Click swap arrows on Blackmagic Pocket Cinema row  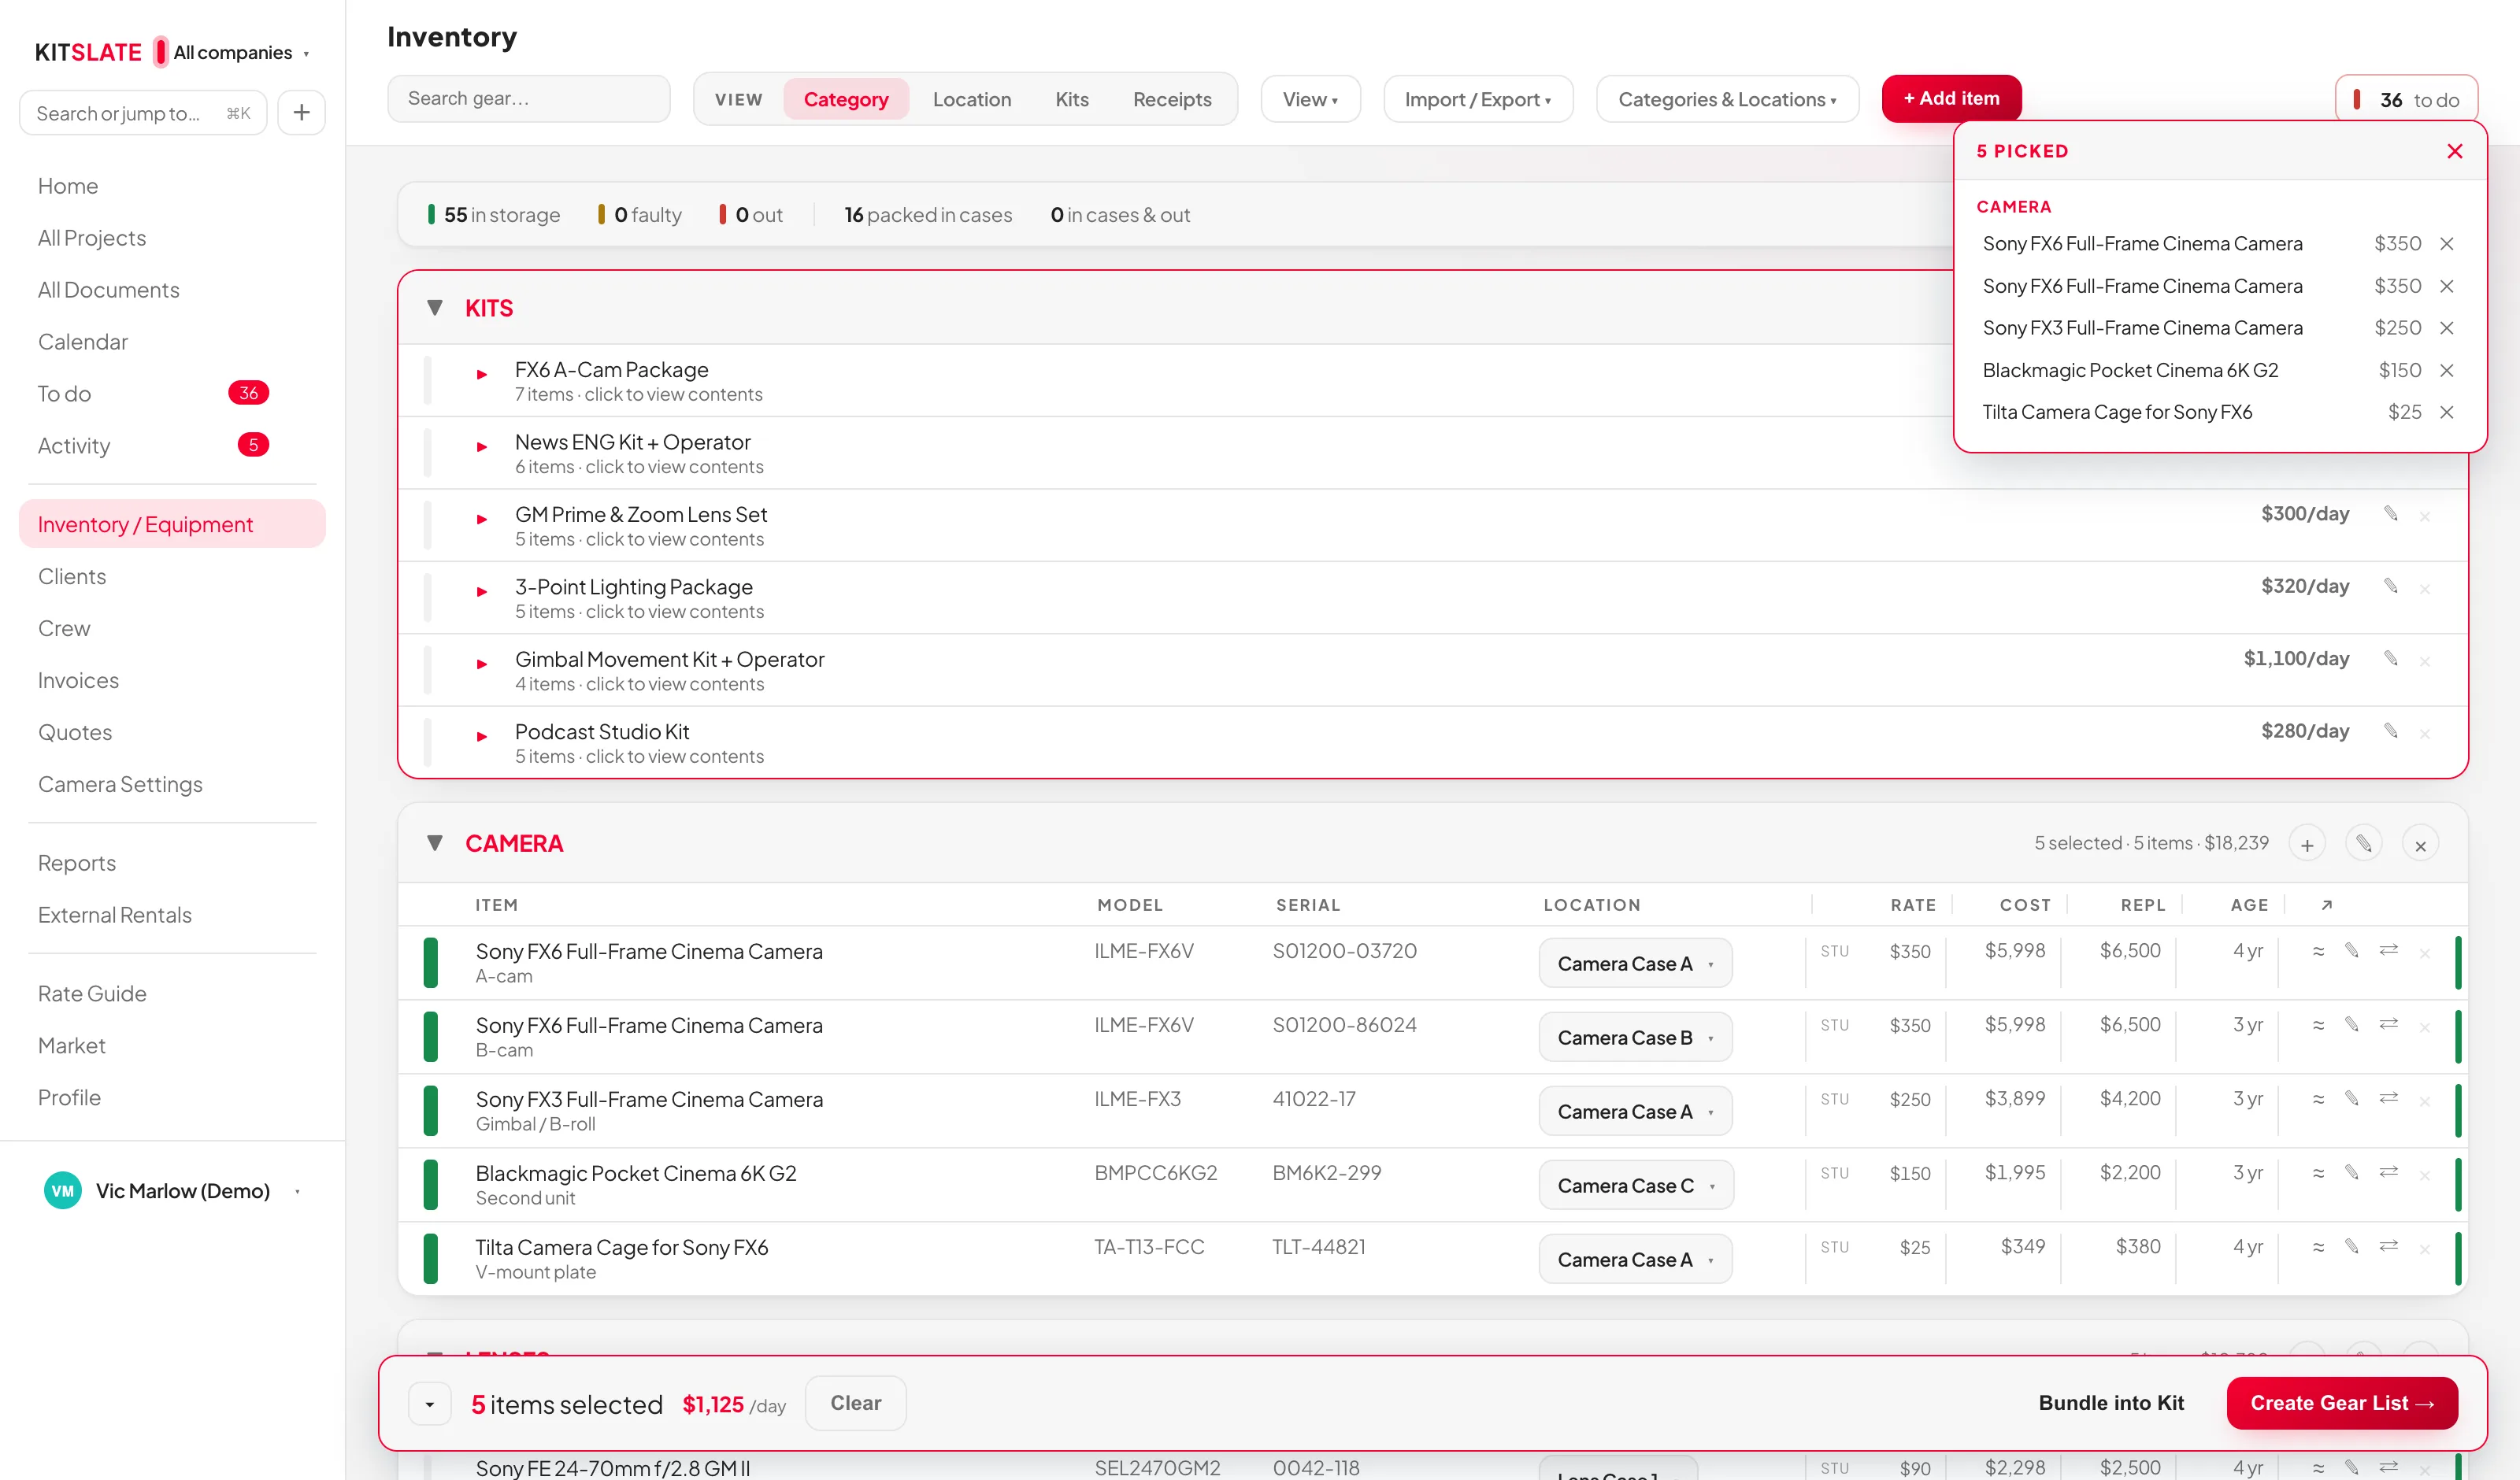[x=2389, y=1172]
